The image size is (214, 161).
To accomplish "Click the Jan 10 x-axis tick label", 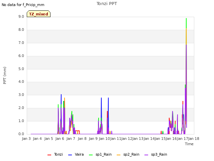I will pyautogui.click(x=104, y=139).
